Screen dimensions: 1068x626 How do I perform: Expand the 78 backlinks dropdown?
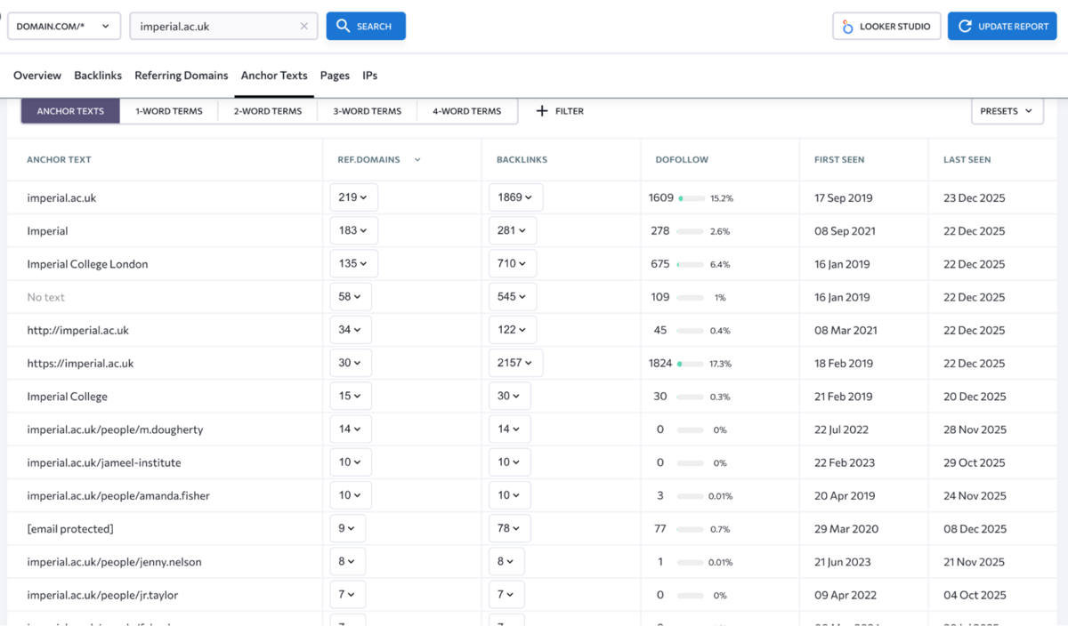point(510,528)
